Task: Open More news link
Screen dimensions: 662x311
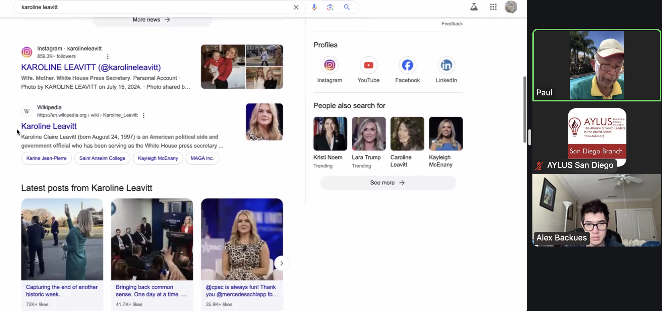Action: 151,20
